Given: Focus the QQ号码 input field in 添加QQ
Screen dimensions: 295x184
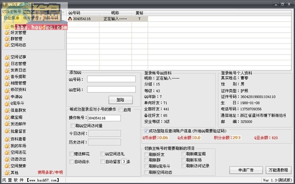Looking at the screenshot, I should 111,79.
